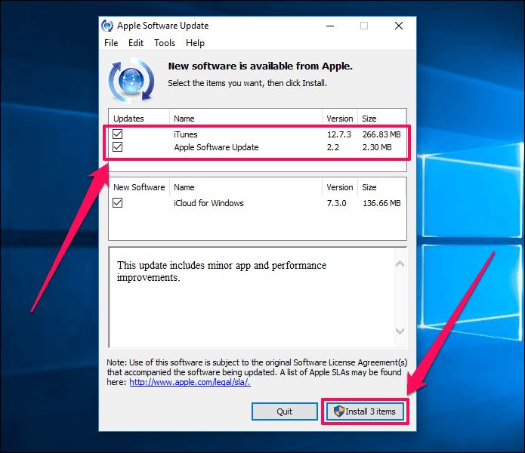This screenshot has height=453, width=525.
Task: Select the iCloud for Windows row
Action: [257, 203]
